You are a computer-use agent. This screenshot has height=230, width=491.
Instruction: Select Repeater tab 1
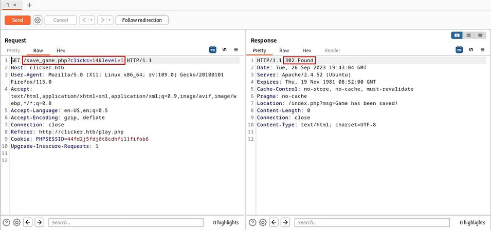pos(8,5)
